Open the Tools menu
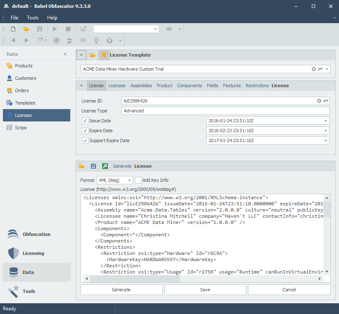The width and height of the screenshot is (339, 314). (33, 18)
